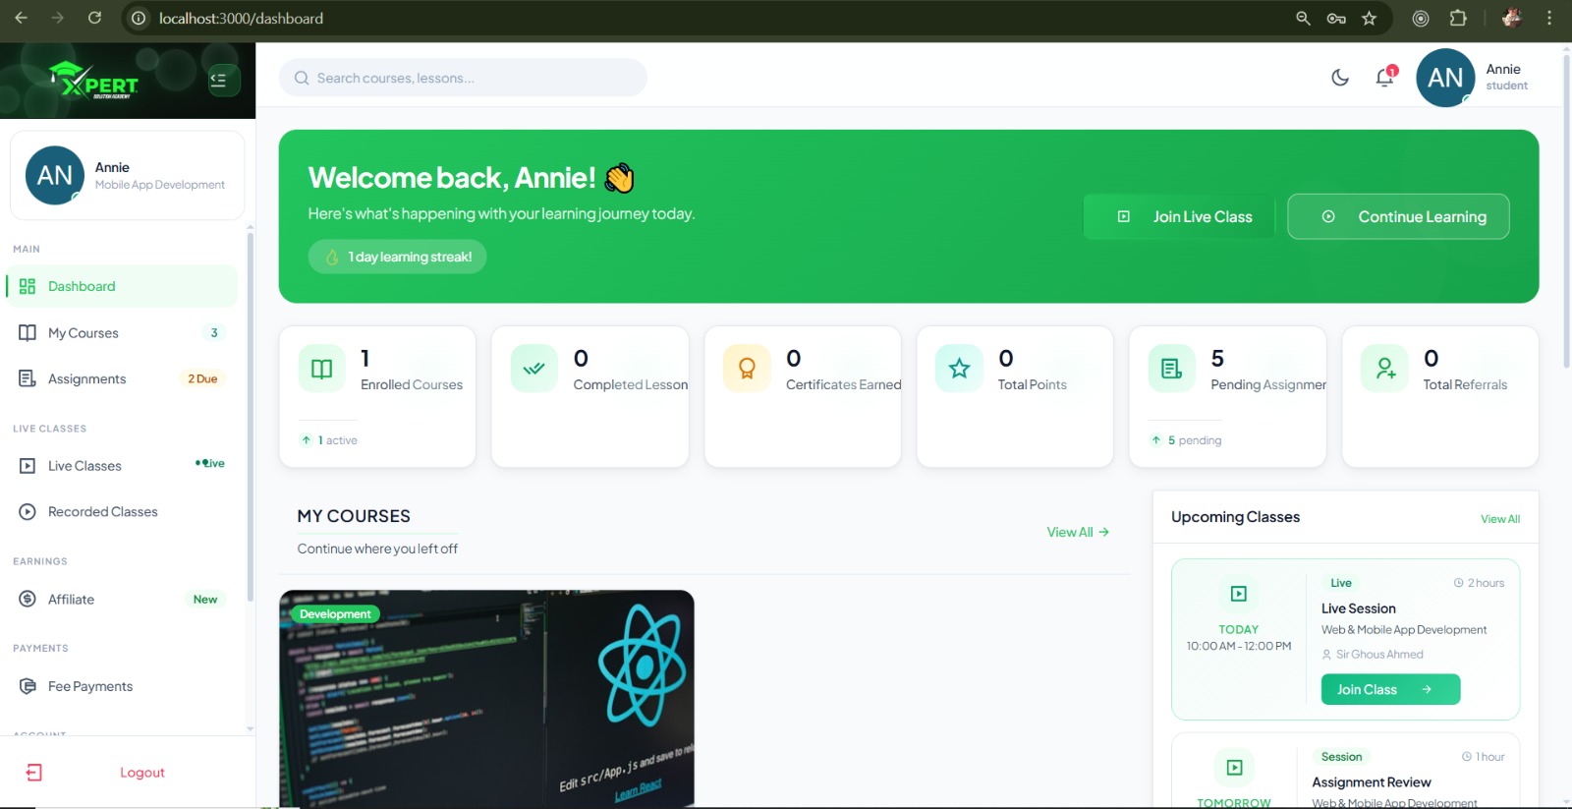This screenshot has height=809, width=1572.
Task: Click the password key icon in address bar
Action: click(1336, 18)
